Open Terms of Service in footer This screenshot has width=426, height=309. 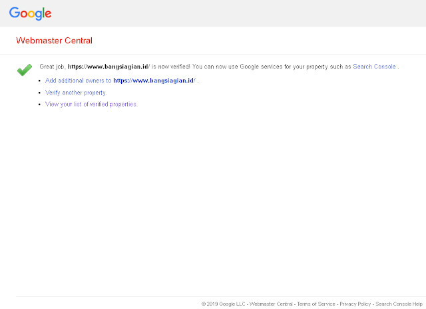tap(316, 304)
